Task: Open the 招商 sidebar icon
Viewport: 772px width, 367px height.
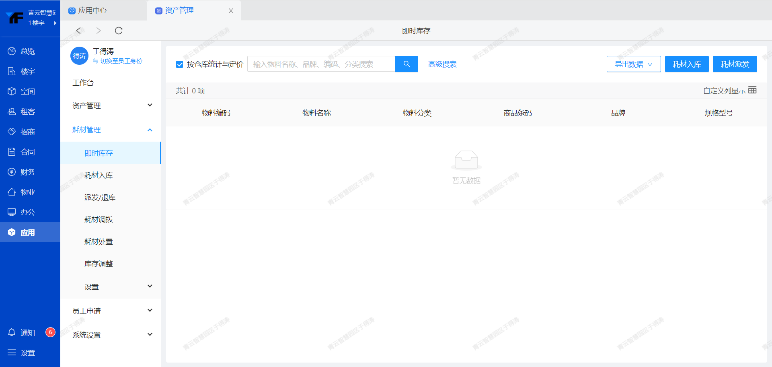Action: point(12,132)
